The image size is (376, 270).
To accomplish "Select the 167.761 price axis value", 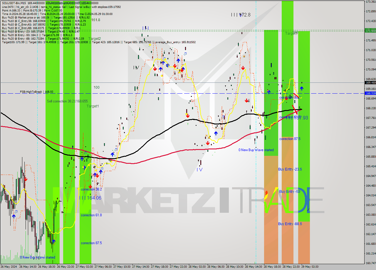I will click(370, 118).
